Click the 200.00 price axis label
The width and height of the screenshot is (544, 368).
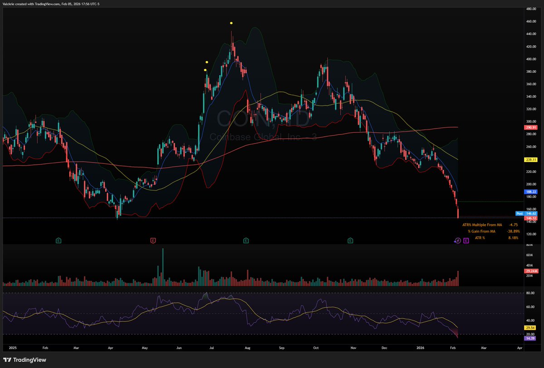532,184
